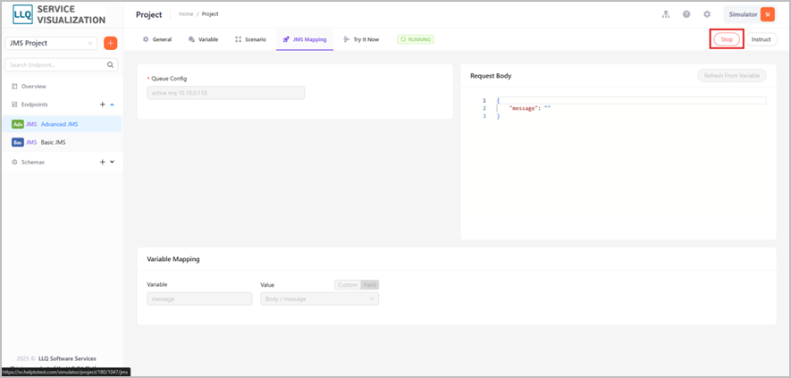The width and height of the screenshot is (791, 378).
Task: Add a new schema with the plus icon
Action: tap(103, 163)
